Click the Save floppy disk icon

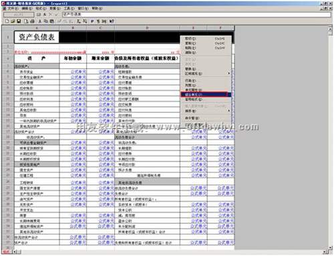coord(19,21)
